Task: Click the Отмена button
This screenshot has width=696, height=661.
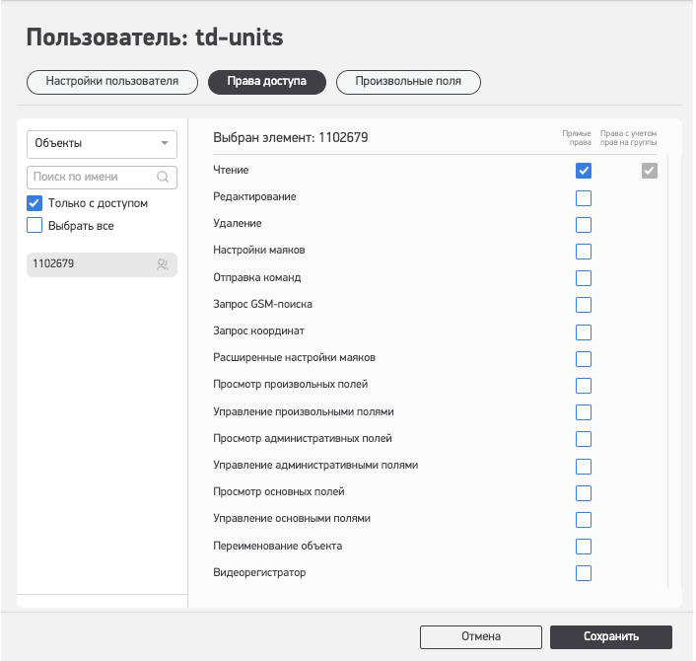Action: point(481,637)
